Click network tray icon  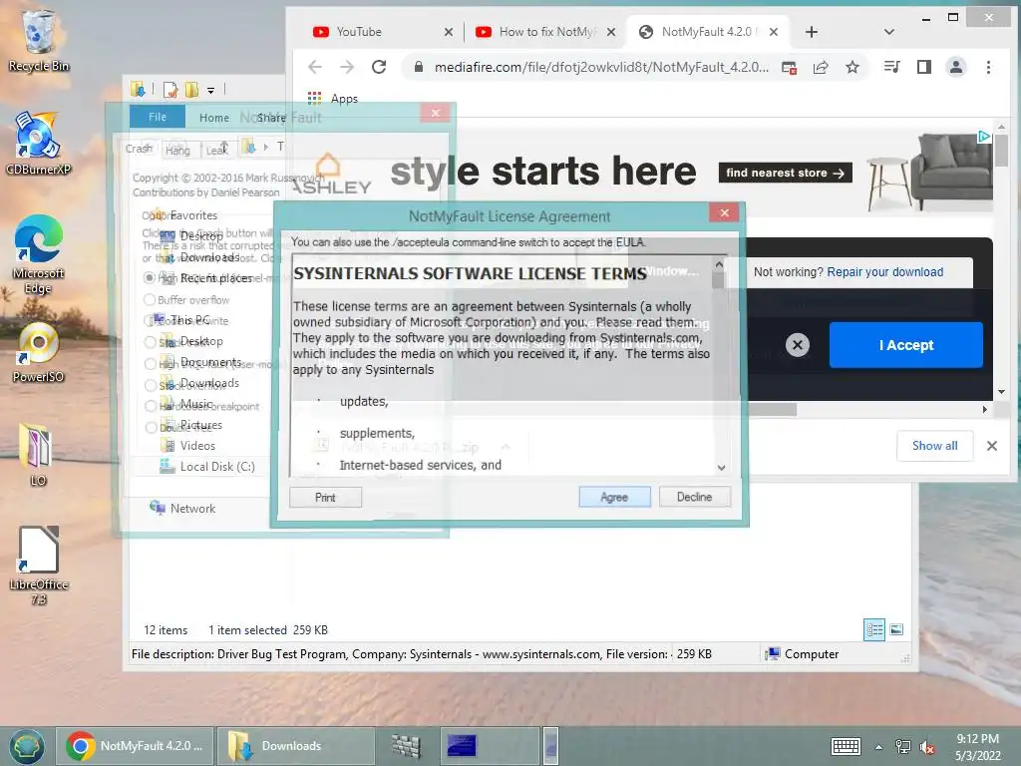click(x=902, y=747)
